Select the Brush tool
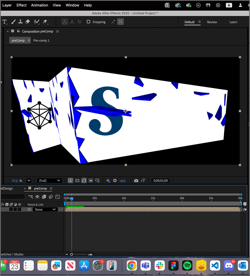This screenshot has height=276, width=250. (x=13, y=22)
